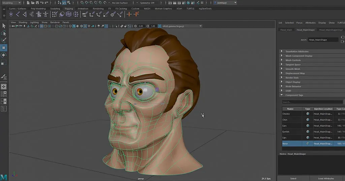Select the Lips component tag row
The image size is (345, 181).
[x=314, y=137]
